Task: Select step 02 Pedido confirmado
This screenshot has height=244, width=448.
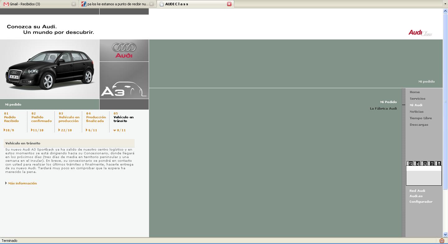Action: (41, 117)
